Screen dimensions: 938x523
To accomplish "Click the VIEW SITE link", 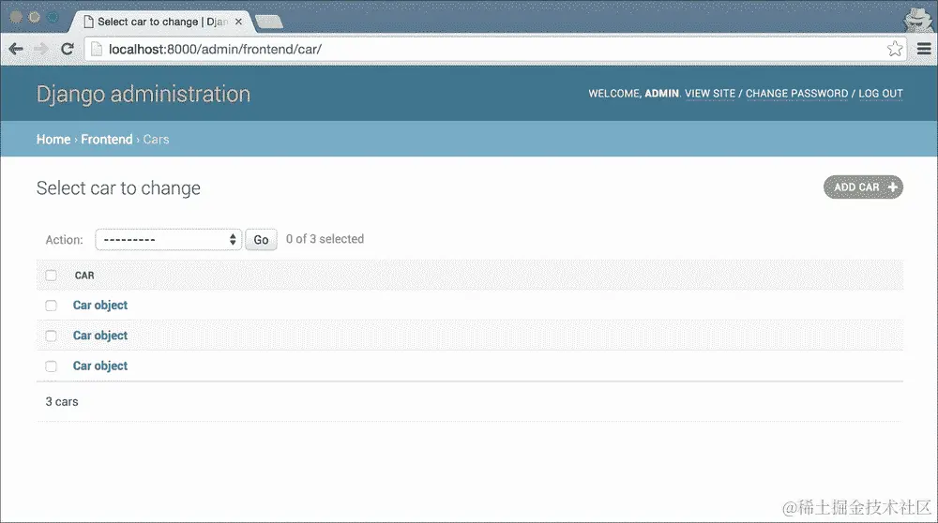I will point(710,93).
